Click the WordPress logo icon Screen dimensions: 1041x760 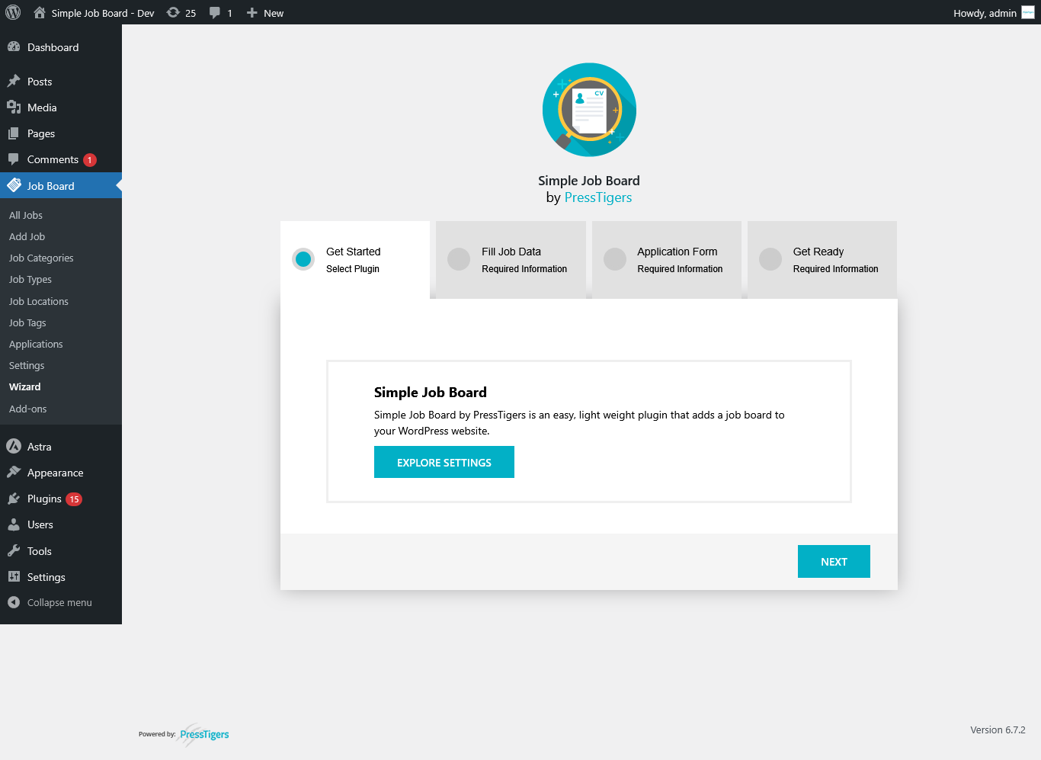pos(13,12)
